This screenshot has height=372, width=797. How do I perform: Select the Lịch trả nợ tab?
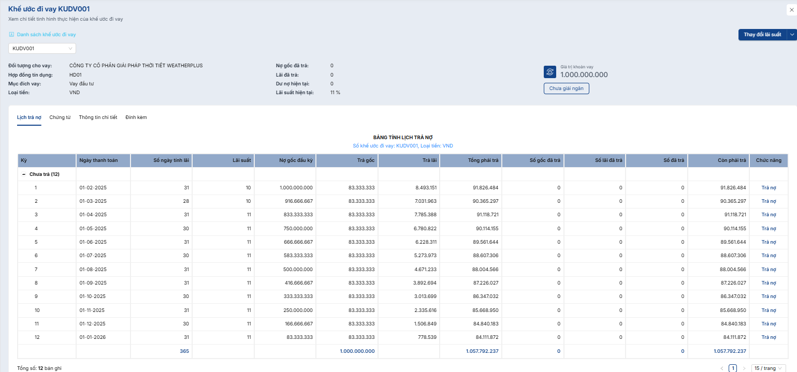(29, 117)
